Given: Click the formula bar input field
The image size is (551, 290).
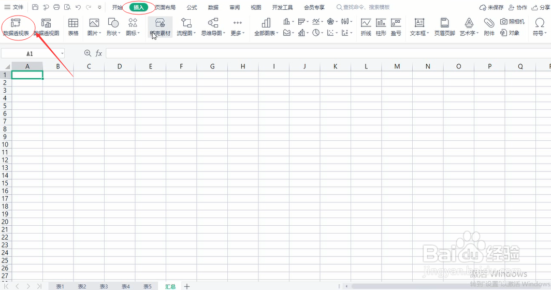Looking at the screenshot, I should pyautogui.click(x=328, y=53).
